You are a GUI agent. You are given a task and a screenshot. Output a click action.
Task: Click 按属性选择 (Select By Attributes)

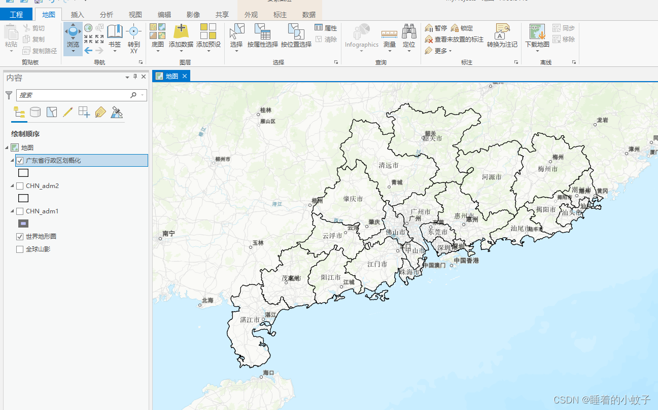[263, 35]
